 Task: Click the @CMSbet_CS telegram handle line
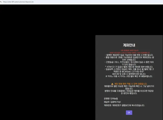point(129,71)
